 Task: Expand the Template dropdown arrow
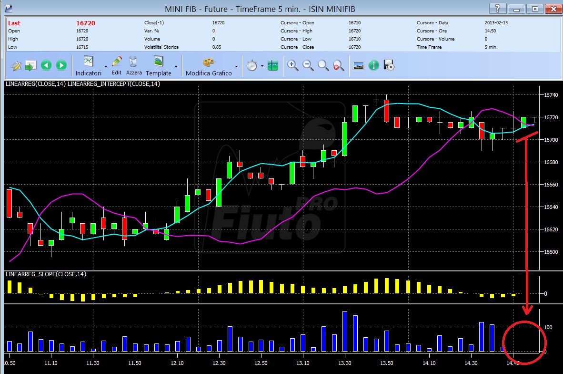(176, 66)
